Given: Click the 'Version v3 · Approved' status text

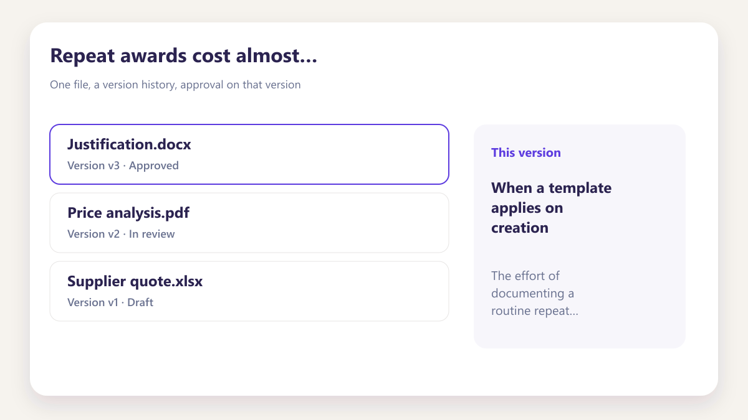Looking at the screenshot, I should pos(123,166).
